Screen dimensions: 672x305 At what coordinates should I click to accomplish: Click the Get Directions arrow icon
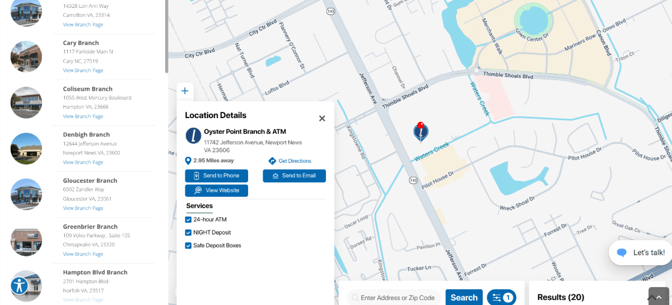pyautogui.click(x=272, y=161)
